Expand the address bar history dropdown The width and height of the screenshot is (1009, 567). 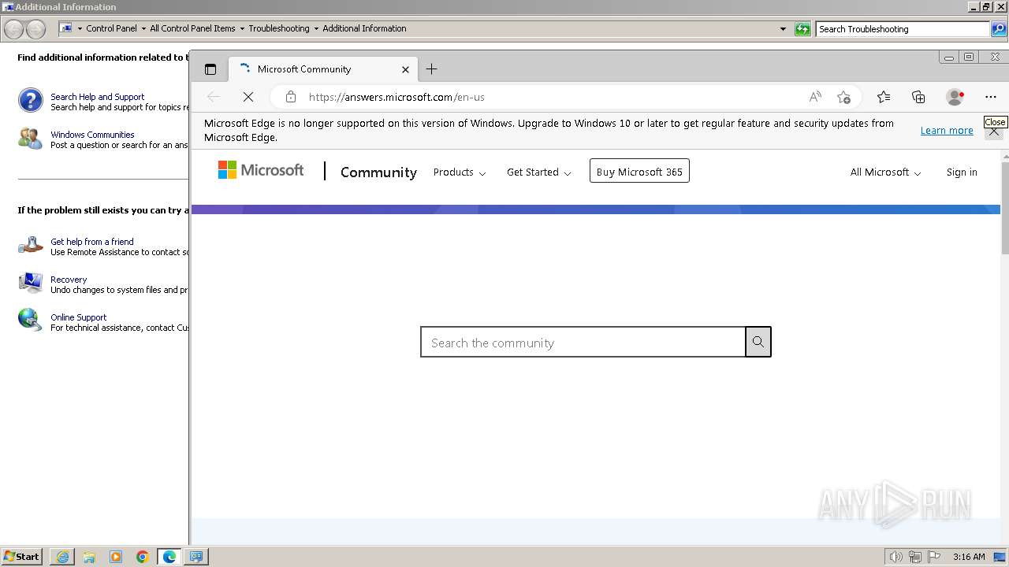[783, 29]
